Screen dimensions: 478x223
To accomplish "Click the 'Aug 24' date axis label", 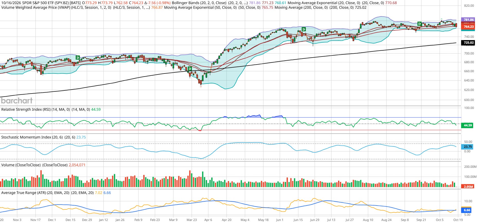I will coord(386,220).
